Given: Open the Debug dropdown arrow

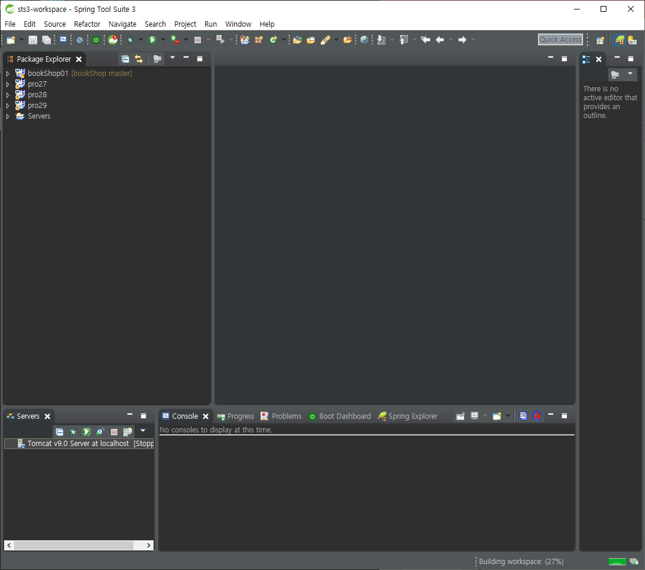Looking at the screenshot, I should [141, 40].
